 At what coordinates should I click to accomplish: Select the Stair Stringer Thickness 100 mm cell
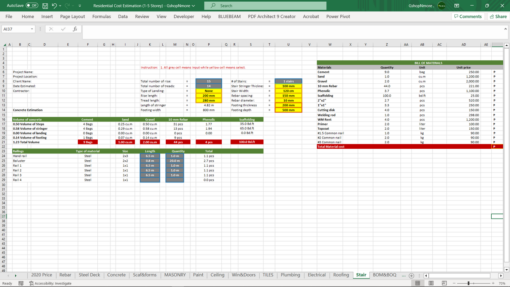tap(289, 86)
